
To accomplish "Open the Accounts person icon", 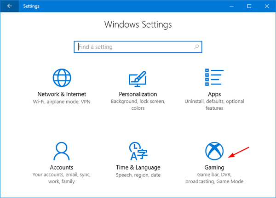I will pyautogui.click(x=62, y=151).
